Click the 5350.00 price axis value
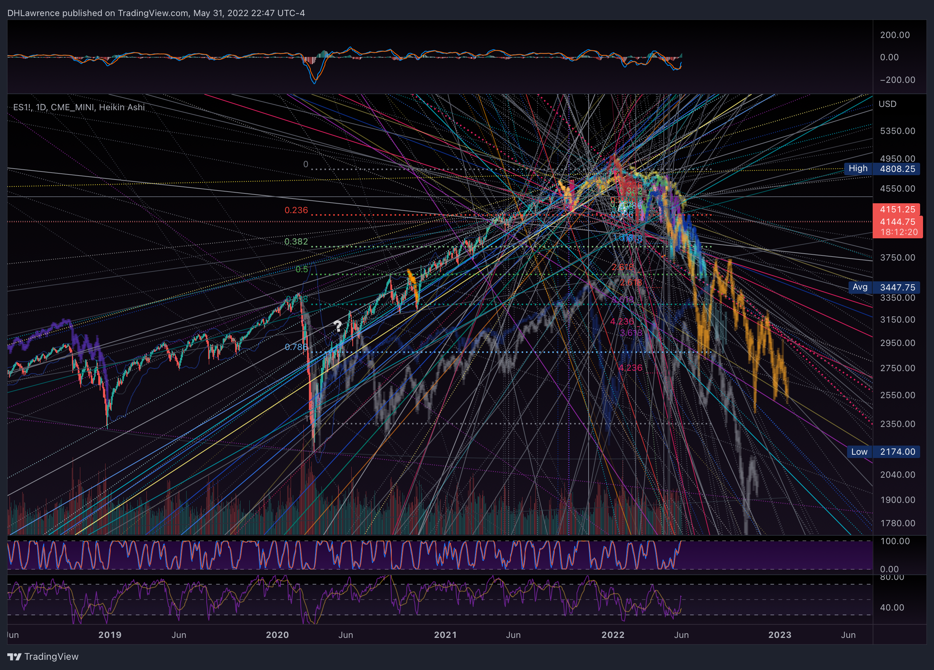This screenshot has width=934, height=670. coord(897,131)
